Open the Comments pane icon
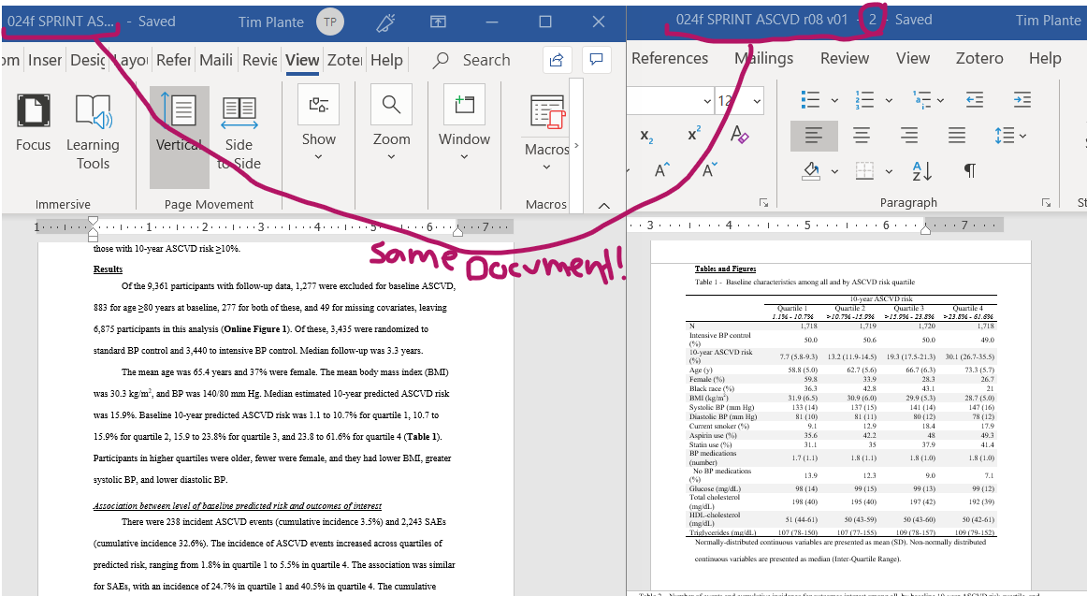The width and height of the screenshot is (1087, 596). (x=595, y=60)
